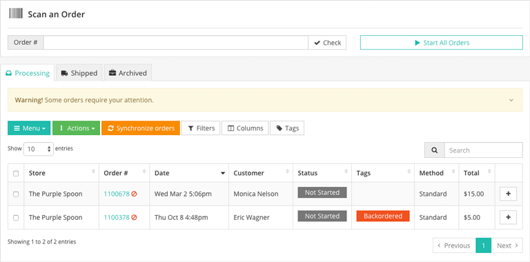
Task: Tick the checkbox for Eric Wagner's order
Action: [x=16, y=218]
